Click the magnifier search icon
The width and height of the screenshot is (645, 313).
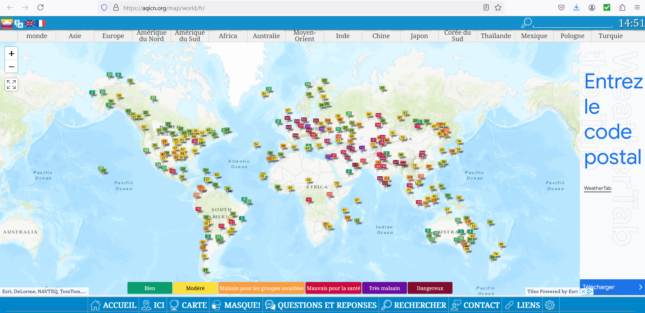tap(526, 23)
